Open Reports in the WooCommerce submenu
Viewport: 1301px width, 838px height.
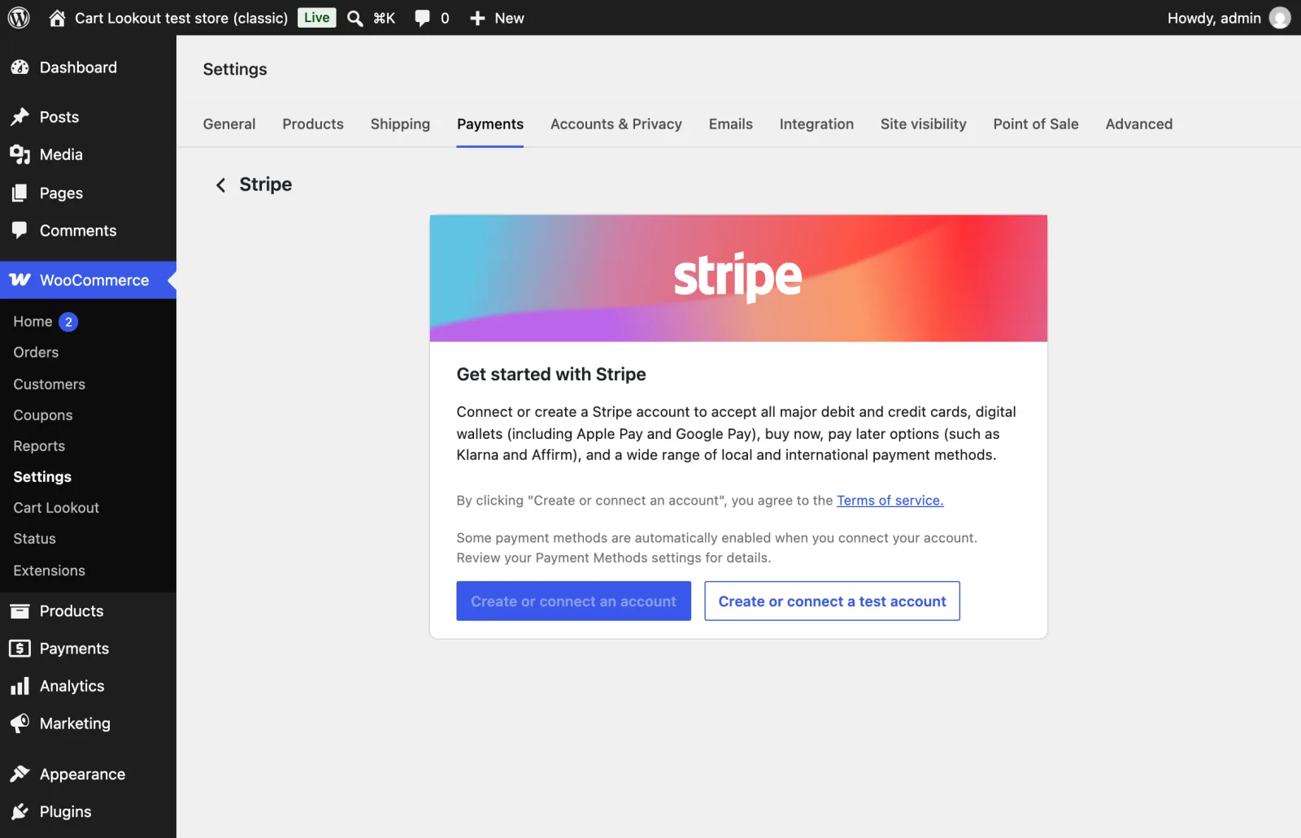click(39, 445)
